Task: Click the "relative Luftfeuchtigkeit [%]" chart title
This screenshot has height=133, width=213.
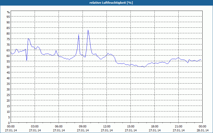Action: (x=111, y=3)
